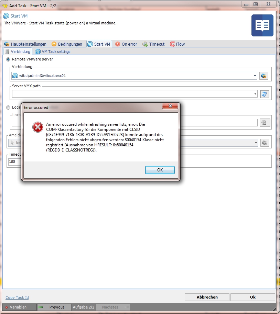Expand the Verbindung connection dropdown

255,76
